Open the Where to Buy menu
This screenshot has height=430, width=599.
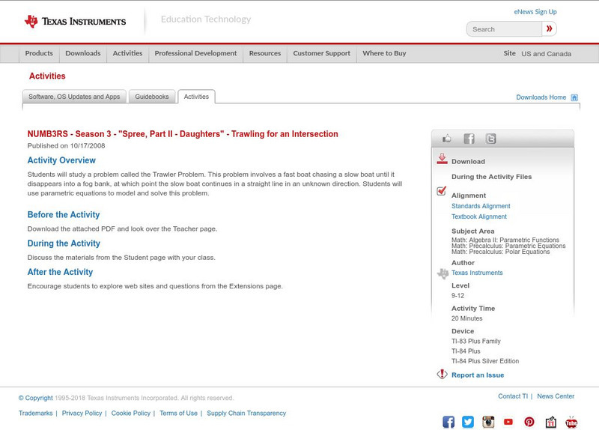point(384,53)
